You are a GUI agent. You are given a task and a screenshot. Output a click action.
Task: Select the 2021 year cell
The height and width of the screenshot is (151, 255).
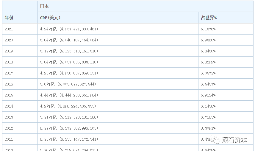pyautogui.click(x=20, y=29)
